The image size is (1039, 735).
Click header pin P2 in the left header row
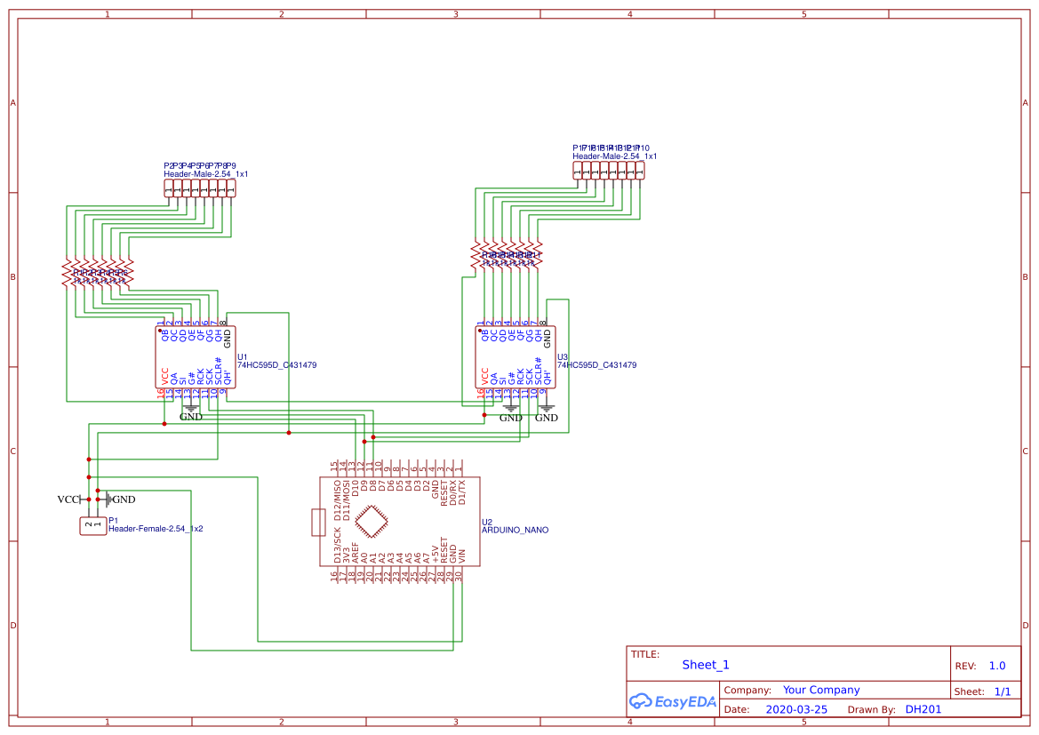pos(167,187)
